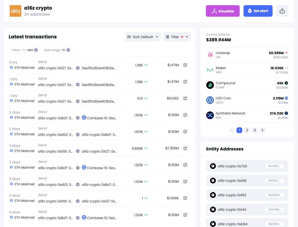Remove the Date range 7D filter
Screen dimensions: 298x227
[x=68, y=50]
